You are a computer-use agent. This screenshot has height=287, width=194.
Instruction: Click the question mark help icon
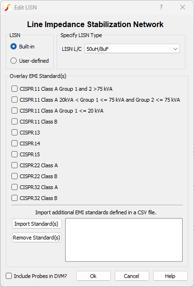(161, 7)
